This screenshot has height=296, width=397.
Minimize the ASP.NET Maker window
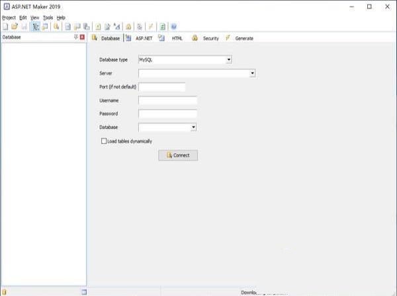click(352, 7)
